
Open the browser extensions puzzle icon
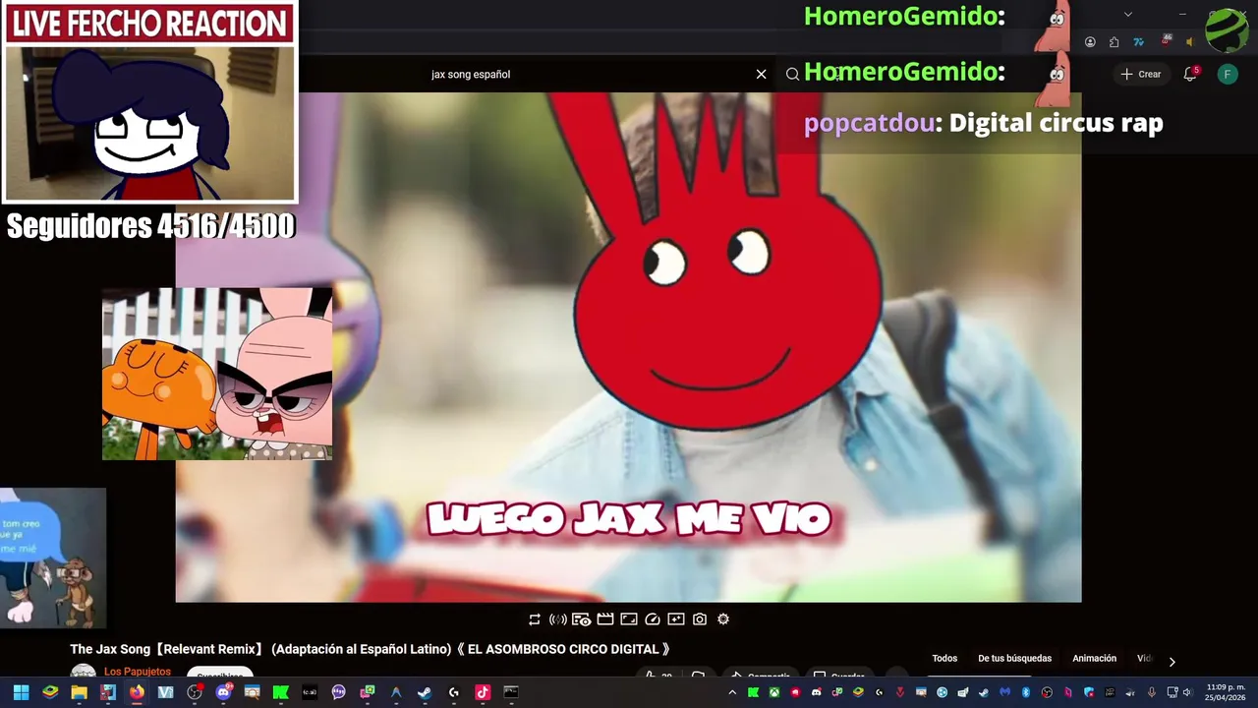point(1114,42)
